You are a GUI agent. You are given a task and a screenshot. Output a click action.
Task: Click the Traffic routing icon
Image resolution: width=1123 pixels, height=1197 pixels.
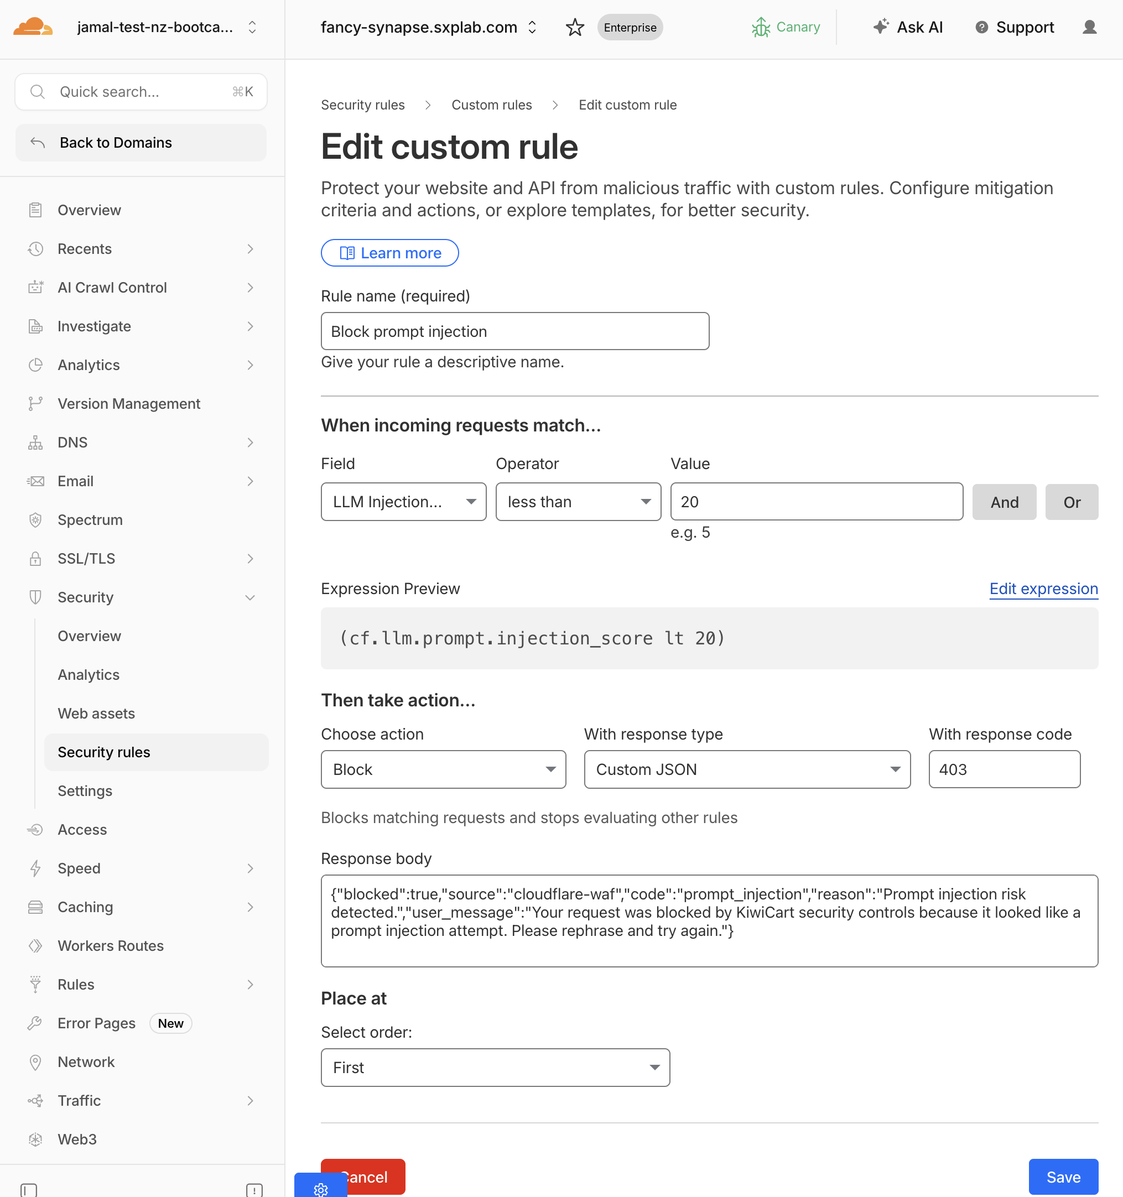pyautogui.click(x=35, y=1101)
